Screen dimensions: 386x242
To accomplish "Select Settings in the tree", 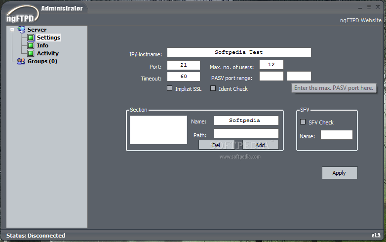I will point(48,38).
